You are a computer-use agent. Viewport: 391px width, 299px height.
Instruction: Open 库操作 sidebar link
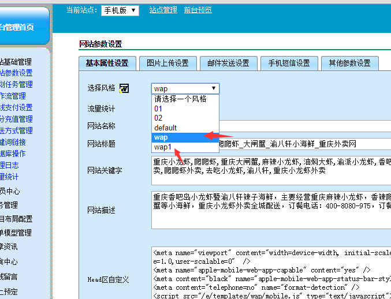(13, 154)
